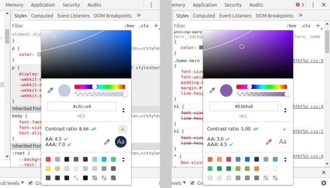Click purple color swatch beside color property

[x=201, y=48]
